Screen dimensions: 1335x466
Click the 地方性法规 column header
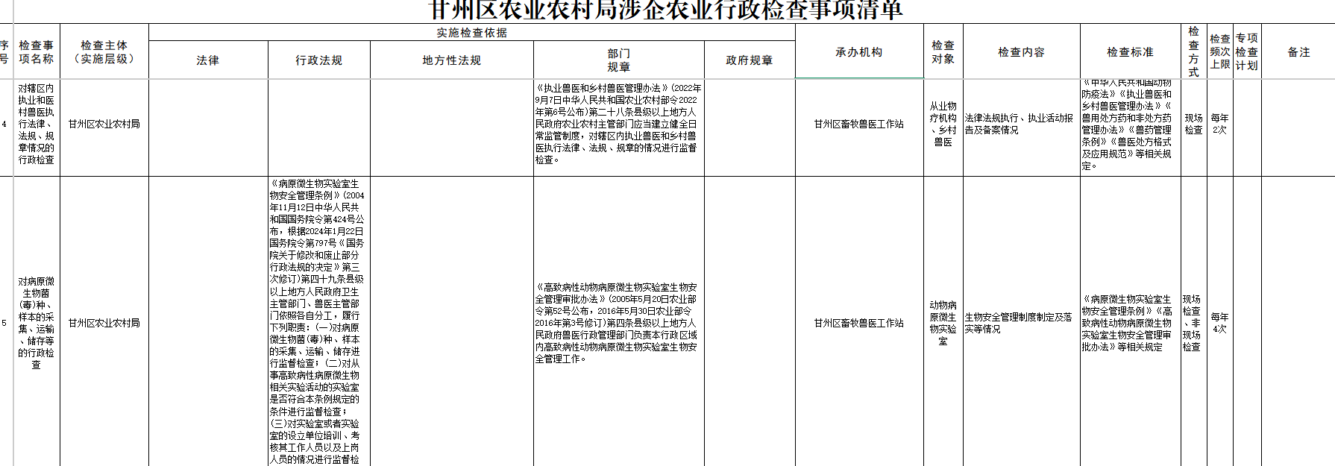tap(451, 60)
